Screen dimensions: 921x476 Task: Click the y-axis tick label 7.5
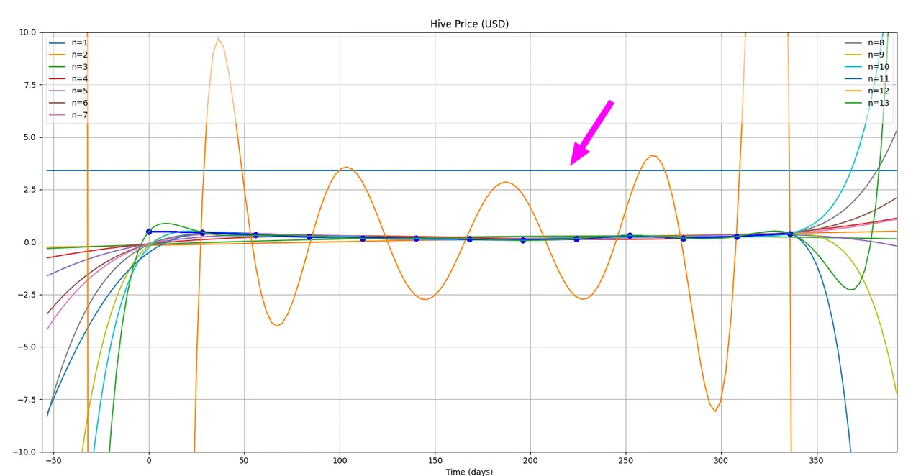pos(29,85)
